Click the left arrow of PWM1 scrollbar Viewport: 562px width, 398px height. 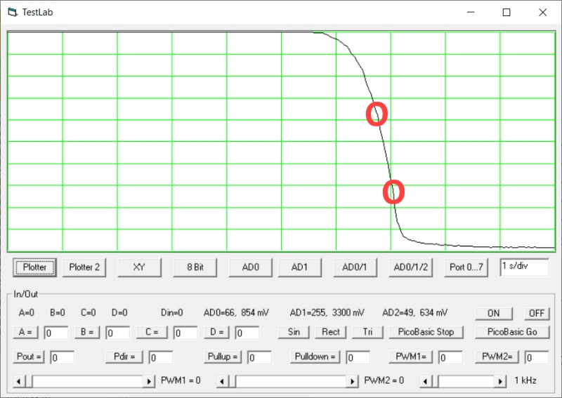pos(18,380)
